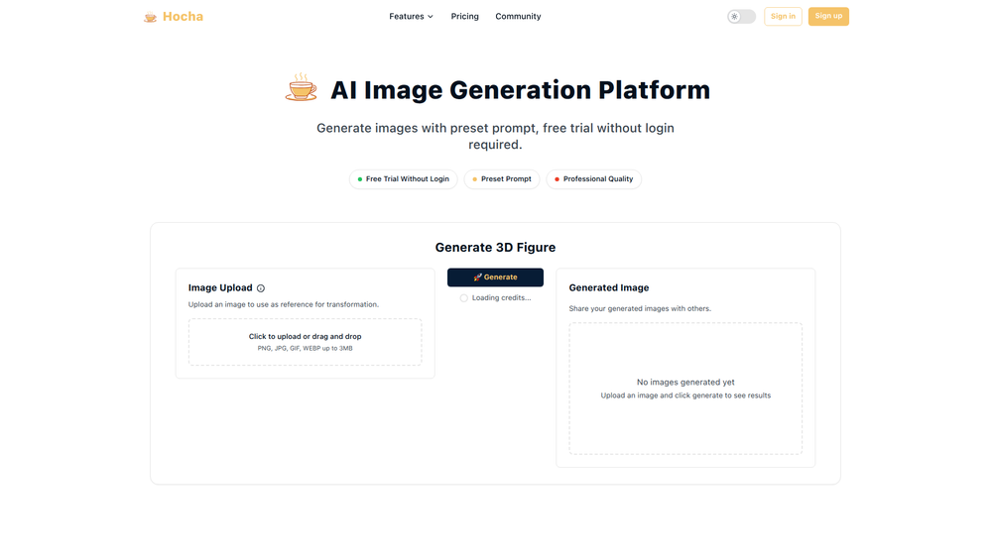This screenshot has height=558, width=992.
Task: Click the Loading credits spinner icon
Action: pyautogui.click(x=463, y=297)
